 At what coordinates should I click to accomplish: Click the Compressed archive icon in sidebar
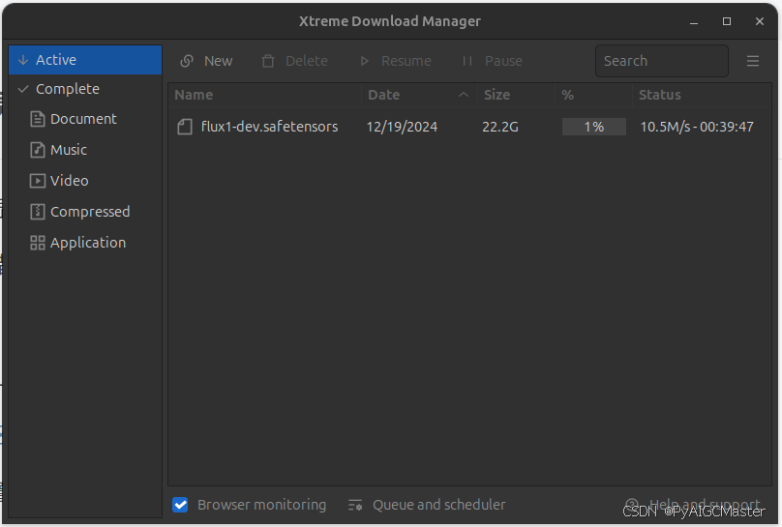tap(38, 212)
